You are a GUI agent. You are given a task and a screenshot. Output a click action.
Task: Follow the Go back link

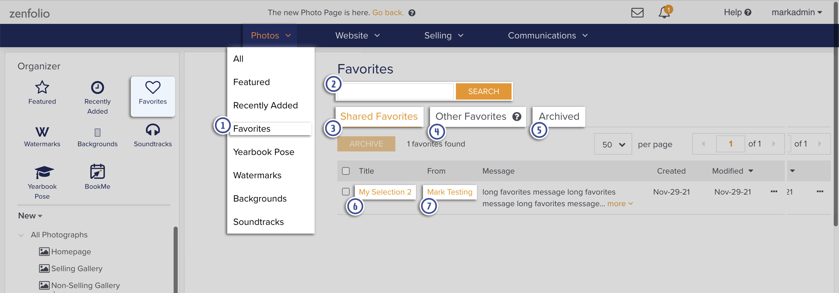pos(387,13)
